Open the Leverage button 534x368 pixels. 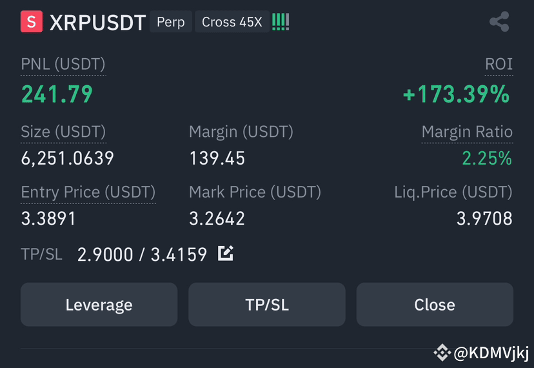pos(99,304)
